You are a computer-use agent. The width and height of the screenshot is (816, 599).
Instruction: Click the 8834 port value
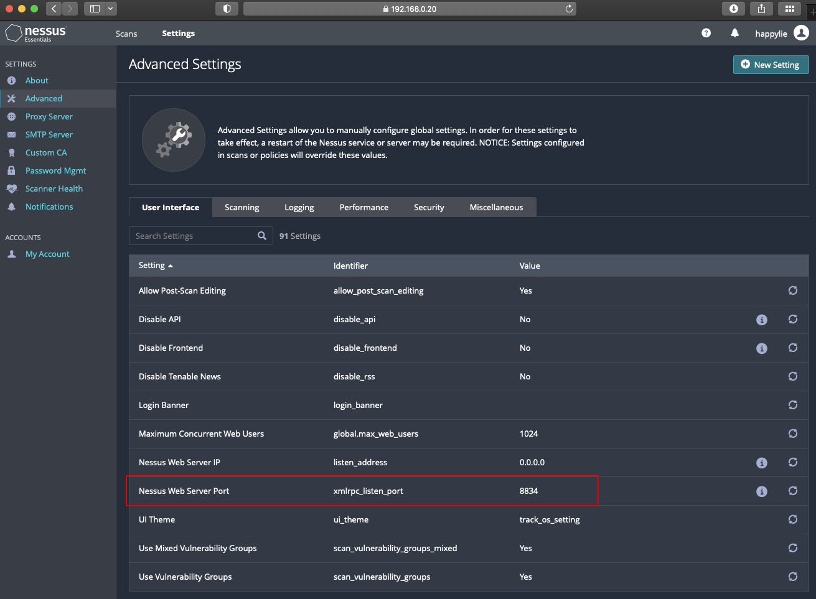tap(528, 491)
